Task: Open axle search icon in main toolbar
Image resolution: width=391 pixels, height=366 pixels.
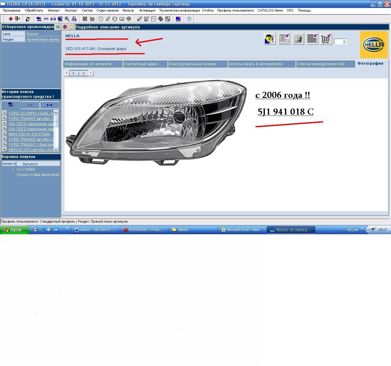Action: point(53,19)
